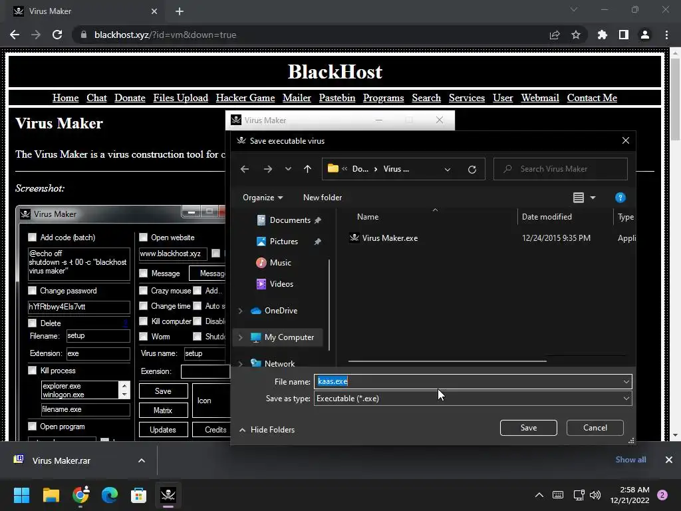Select the OneDrive cloud icon

click(256, 311)
